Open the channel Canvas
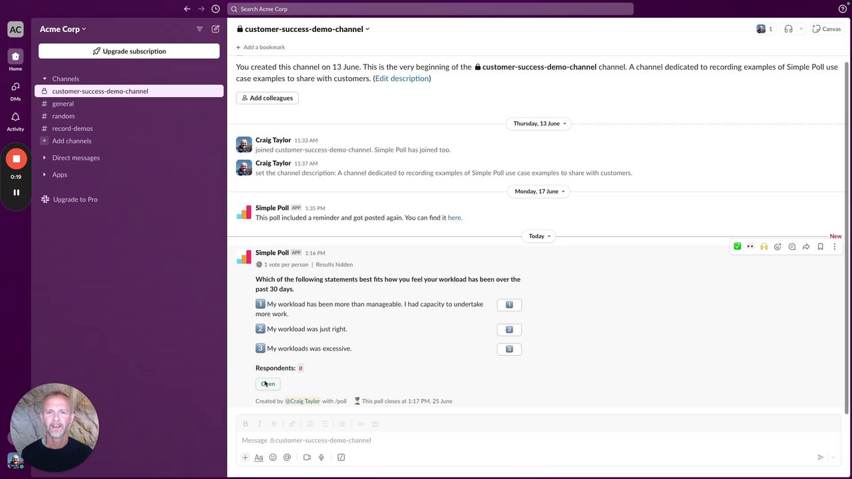Image resolution: width=852 pixels, height=479 pixels. (827, 29)
